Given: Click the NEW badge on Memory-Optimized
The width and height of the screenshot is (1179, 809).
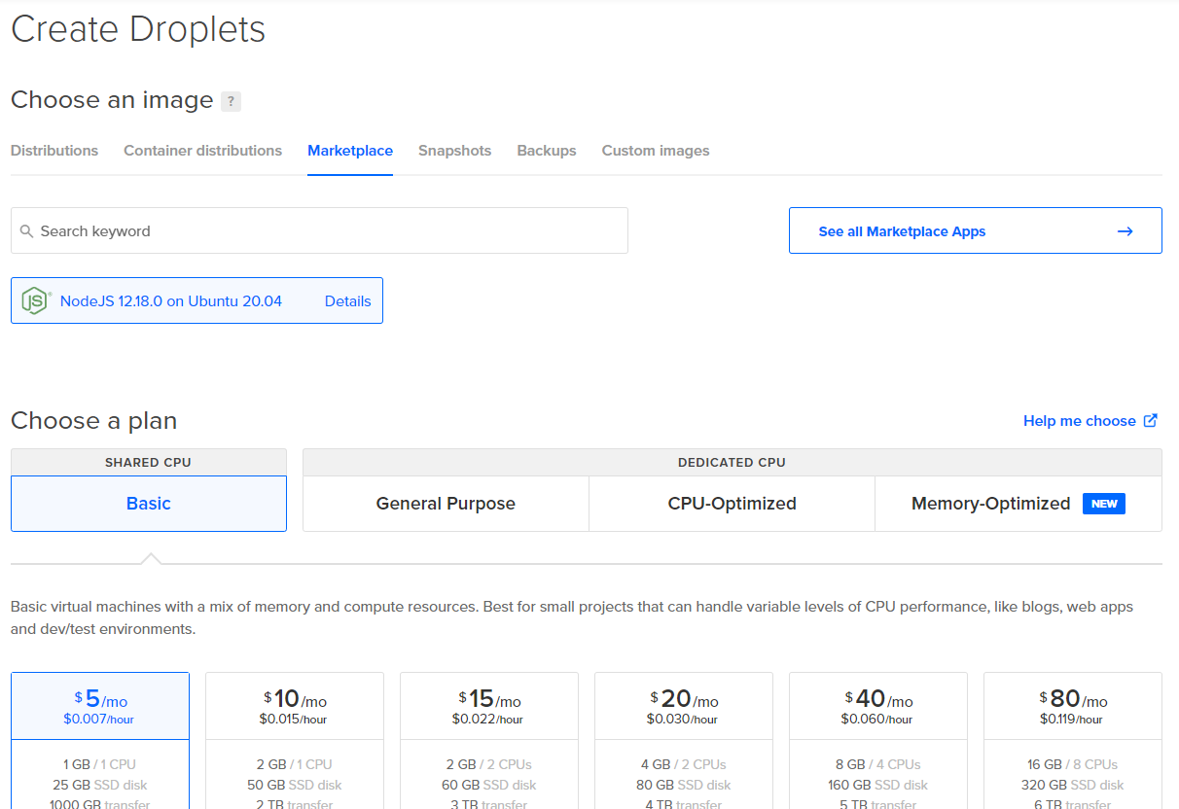Looking at the screenshot, I should [1104, 504].
